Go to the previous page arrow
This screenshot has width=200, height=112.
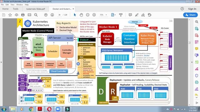coord(46,15)
